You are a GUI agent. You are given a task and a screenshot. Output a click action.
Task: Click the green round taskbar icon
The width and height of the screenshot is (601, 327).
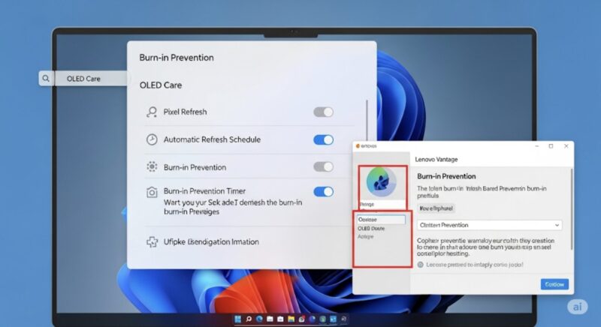tap(323, 319)
